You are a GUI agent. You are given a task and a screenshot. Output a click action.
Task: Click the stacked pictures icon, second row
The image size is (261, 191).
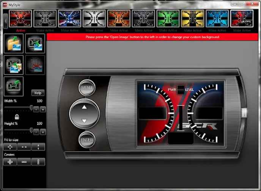coord(14,65)
